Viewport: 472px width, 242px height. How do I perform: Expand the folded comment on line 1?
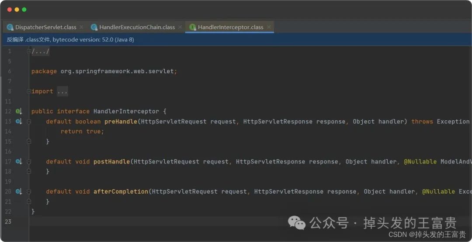coord(29,51)
